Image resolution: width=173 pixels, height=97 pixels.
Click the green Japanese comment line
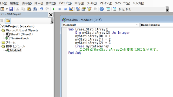pyautogui.click(x=117, y=50)
